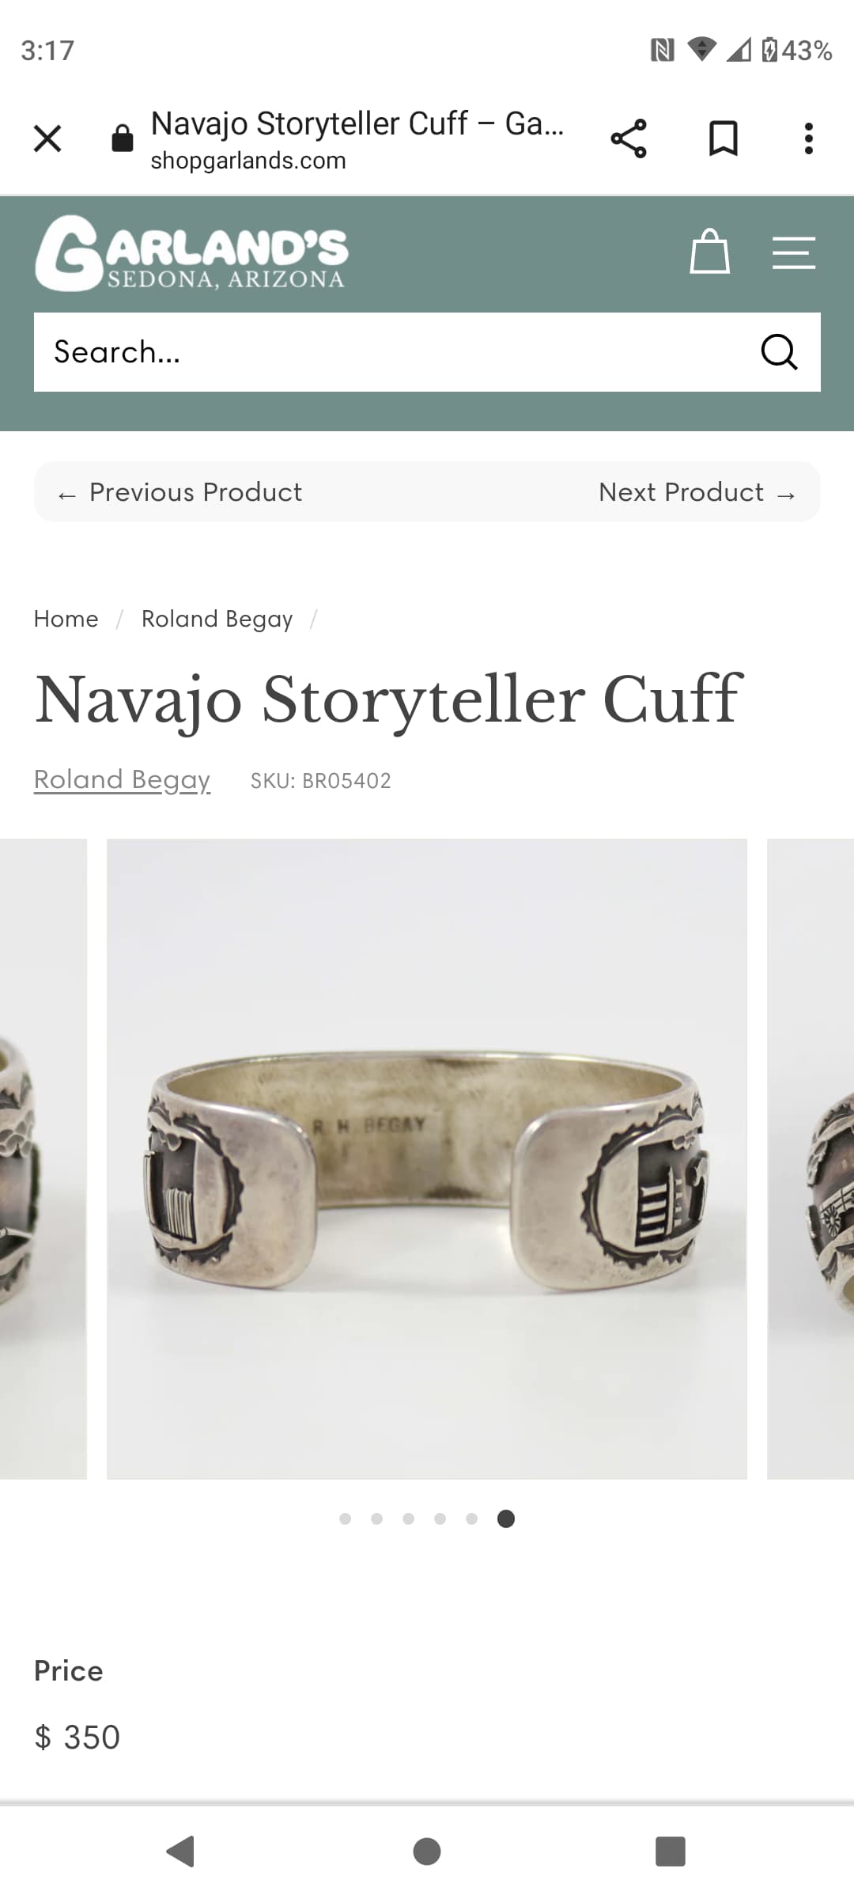Screen dimensions: 854x1899
Task: Select the third image carousel dot
Action: (408, 1518)
